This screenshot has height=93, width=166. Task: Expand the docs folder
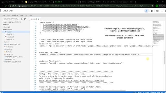coord(8,25)
